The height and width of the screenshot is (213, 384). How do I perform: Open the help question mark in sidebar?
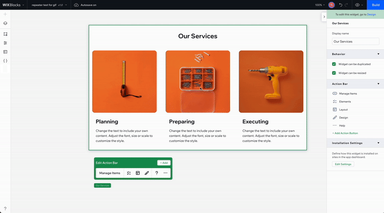5,209
